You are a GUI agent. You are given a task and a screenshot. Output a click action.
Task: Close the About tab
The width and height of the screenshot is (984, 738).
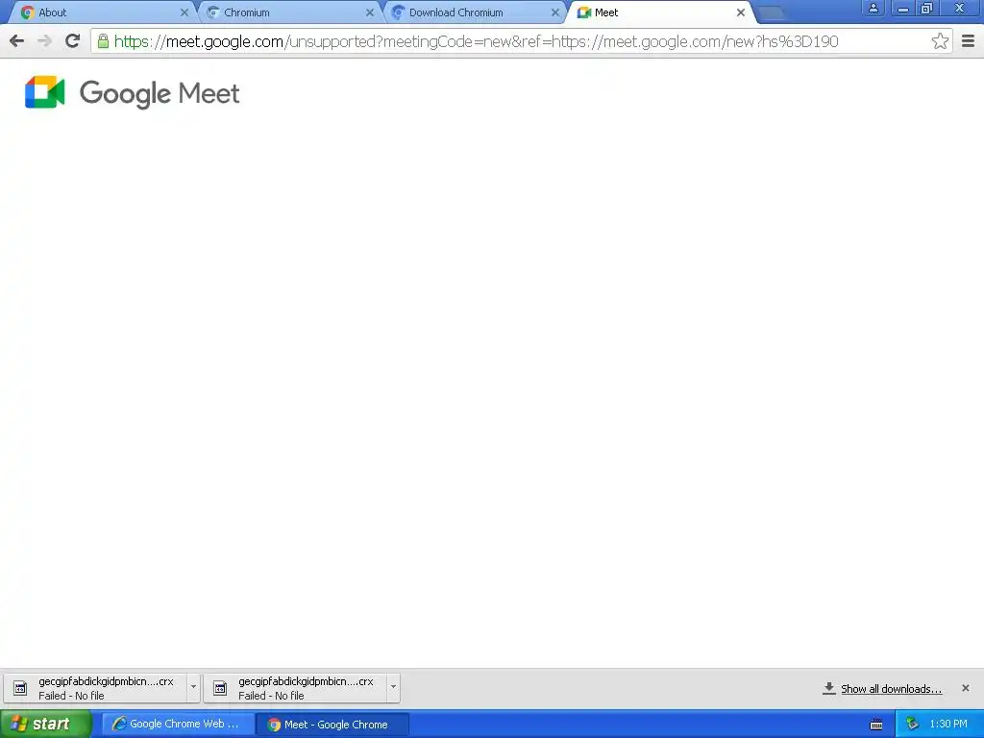(184, 12)
